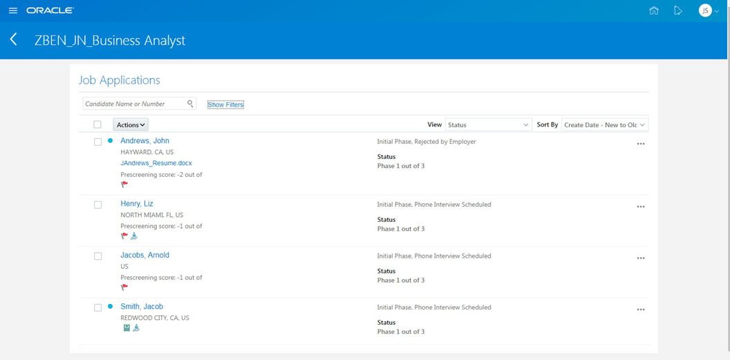Image resolution: width=730 pixels, height=360 pixels.
Task: Click the Oracle logo
Action: [50, 10]
